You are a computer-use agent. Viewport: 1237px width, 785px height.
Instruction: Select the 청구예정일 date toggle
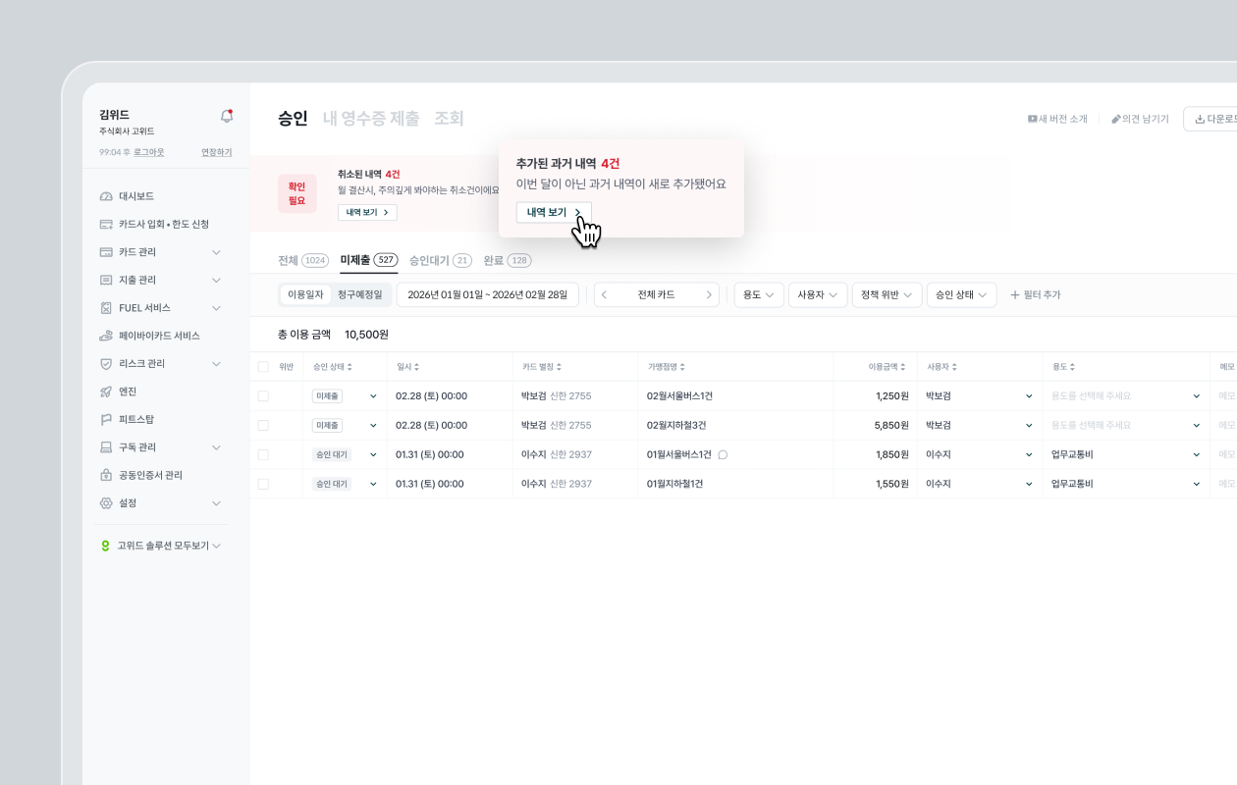(360, 294)
